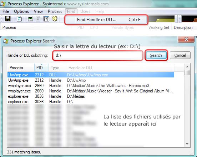Click the Working Set column header
The image size is (197, 157).
[x=159, y=27]
